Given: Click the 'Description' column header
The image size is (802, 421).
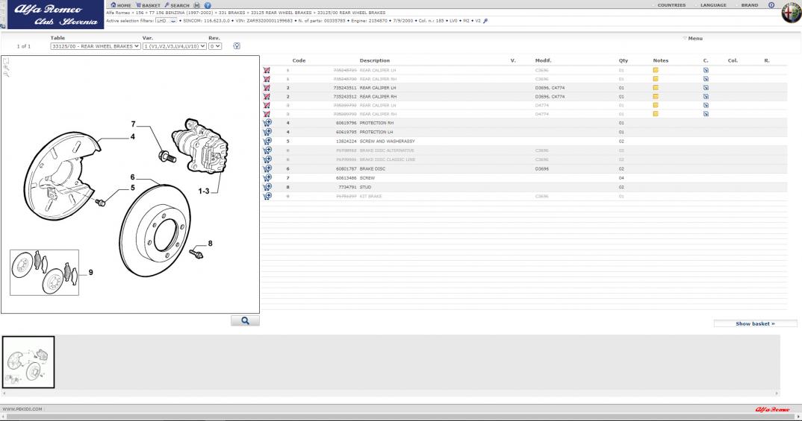Looking at the screenshot, I should coord(374,60).
